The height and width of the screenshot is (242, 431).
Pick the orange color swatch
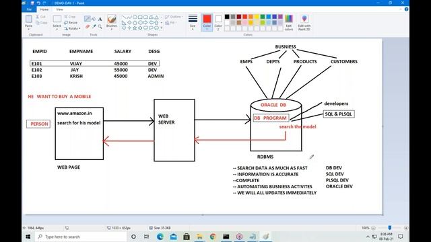point(251,17)
